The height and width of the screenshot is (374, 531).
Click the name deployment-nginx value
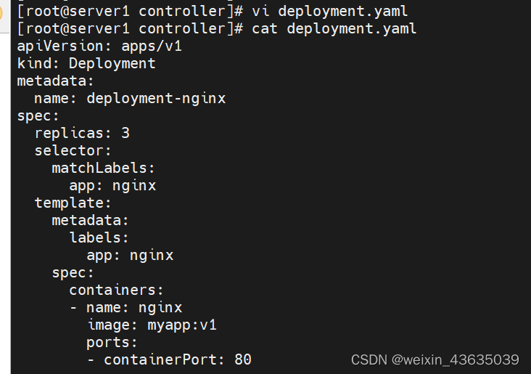(156, 99)
